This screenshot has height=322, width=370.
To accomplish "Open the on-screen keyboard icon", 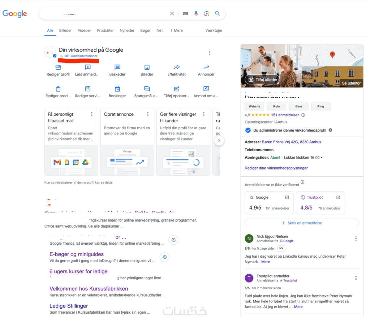I will (185, 13).
